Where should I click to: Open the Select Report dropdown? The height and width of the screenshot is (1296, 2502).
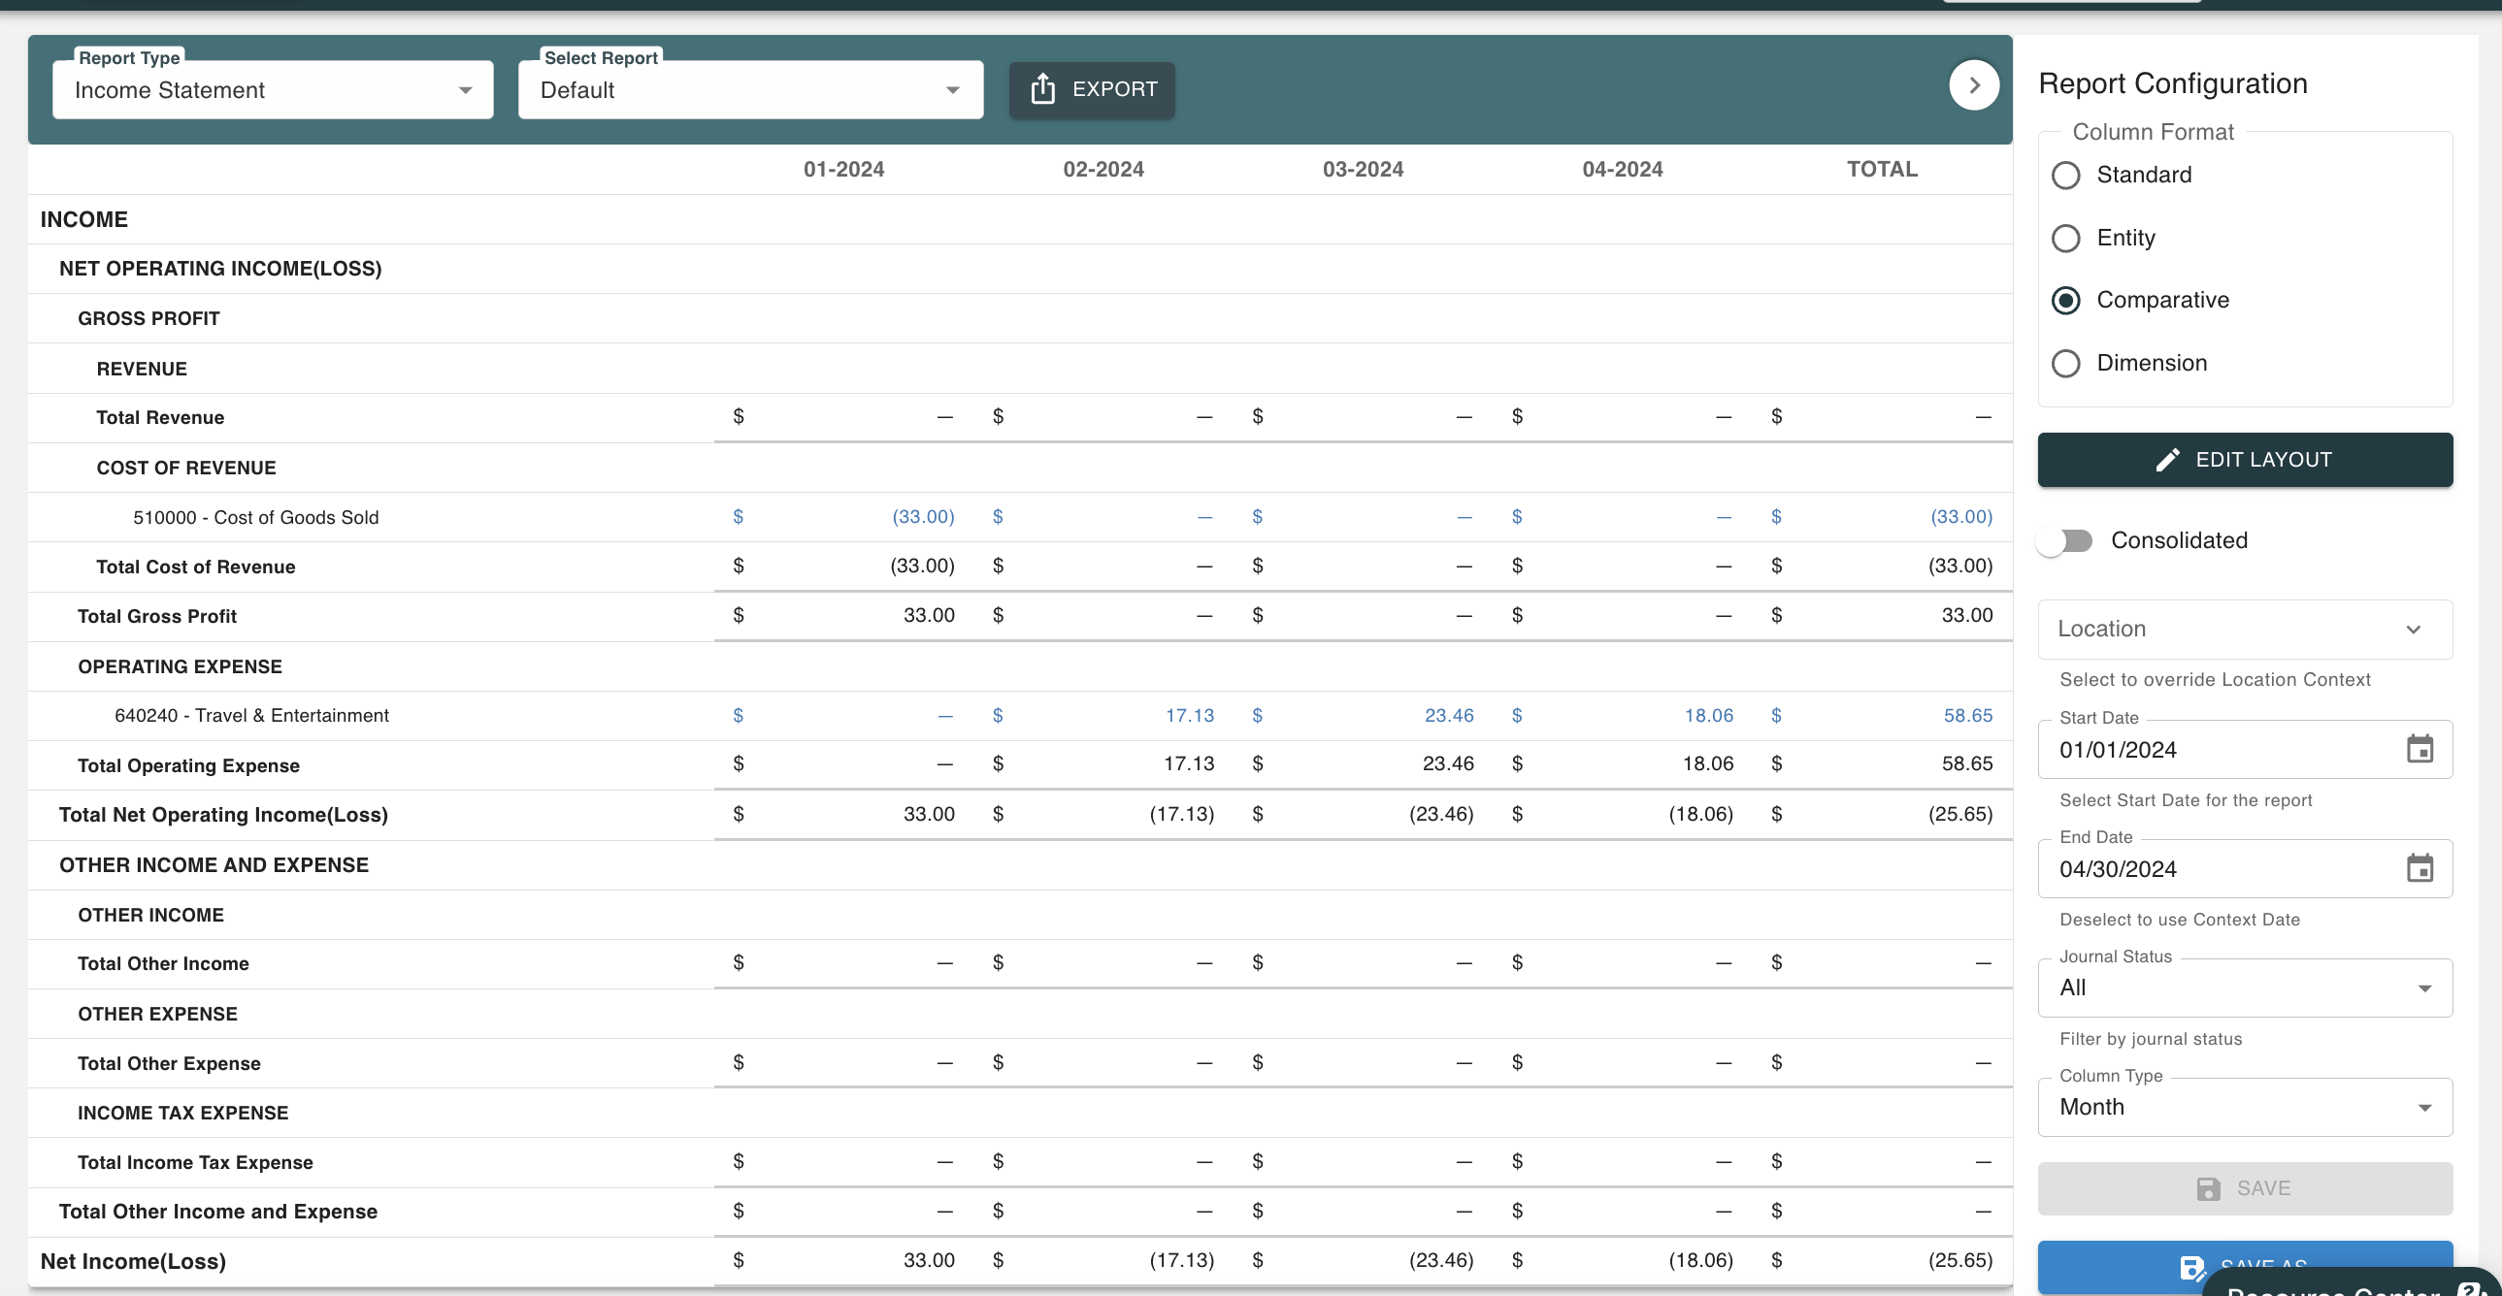[751, 90]
